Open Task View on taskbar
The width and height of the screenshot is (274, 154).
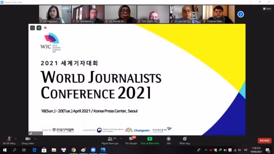(24, 150)
